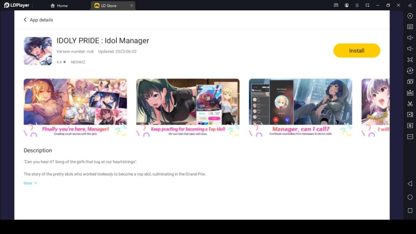Click the Android recent apps square button
This screenshot has height=234, width=416.
(410, 211)
